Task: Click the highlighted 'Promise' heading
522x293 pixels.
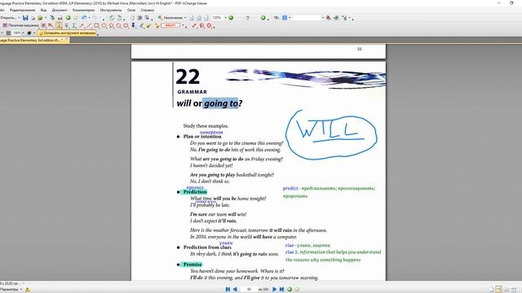Action: click(x=192, y=265)
